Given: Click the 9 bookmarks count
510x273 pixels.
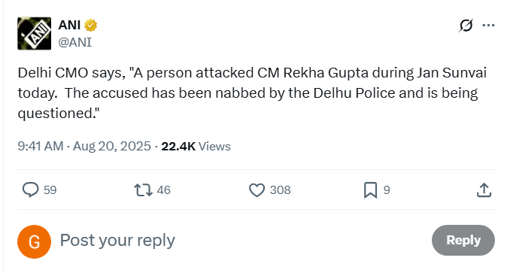Looking at the screenshot, I should 387,190.
